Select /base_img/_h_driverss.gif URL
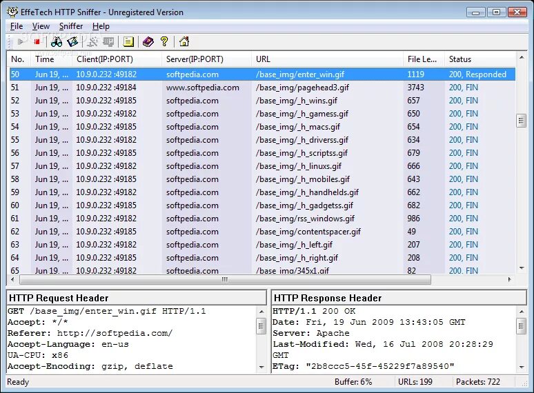This screenshot has height=393, width=534. pyautogui.click(x=302, y=140)
